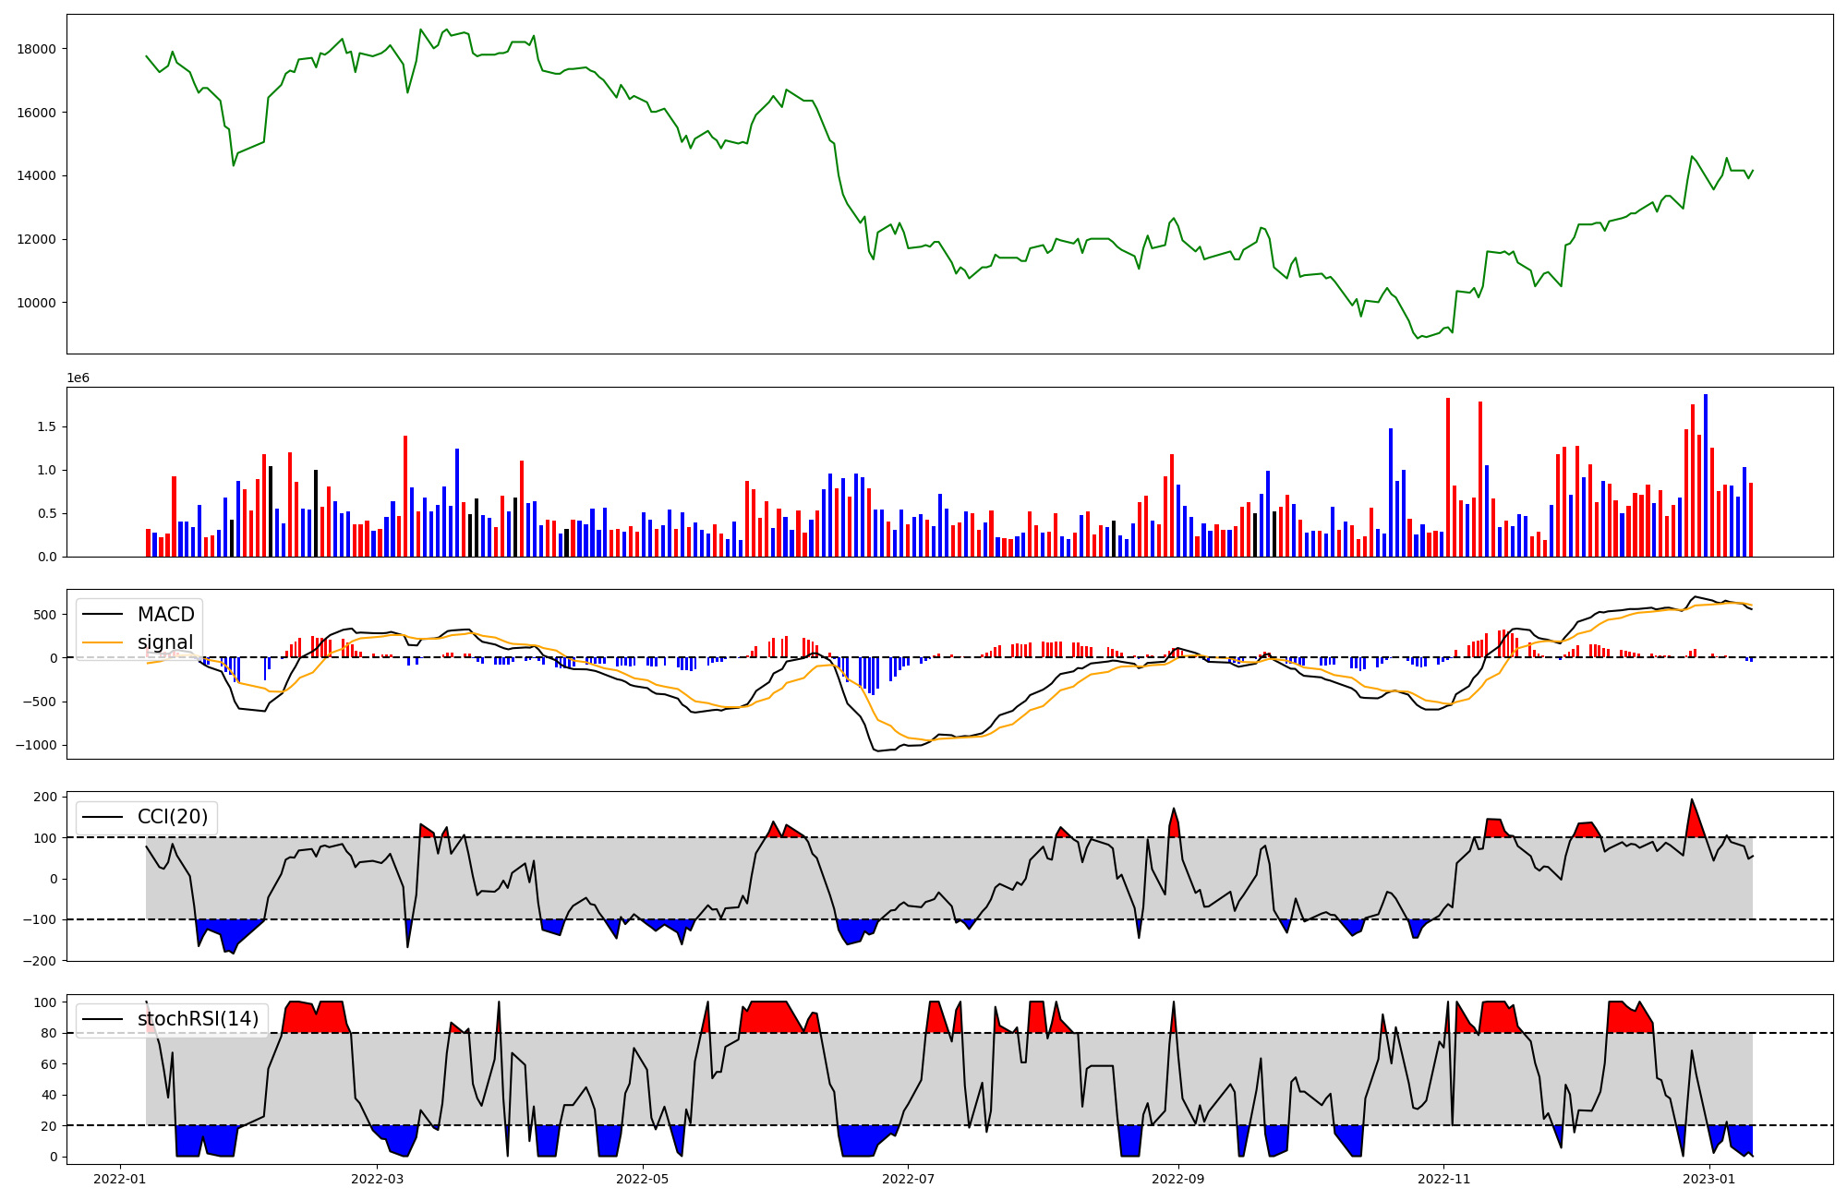Click the 2022-03 x-axis date label
The width and height of the screenshot is (1847, 1200).
click(x=378, y=1179)
